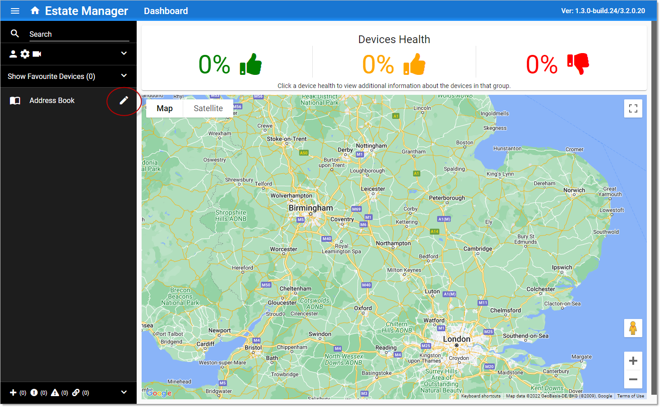Open the hamburger navigation menu

[x=15, y=11]
